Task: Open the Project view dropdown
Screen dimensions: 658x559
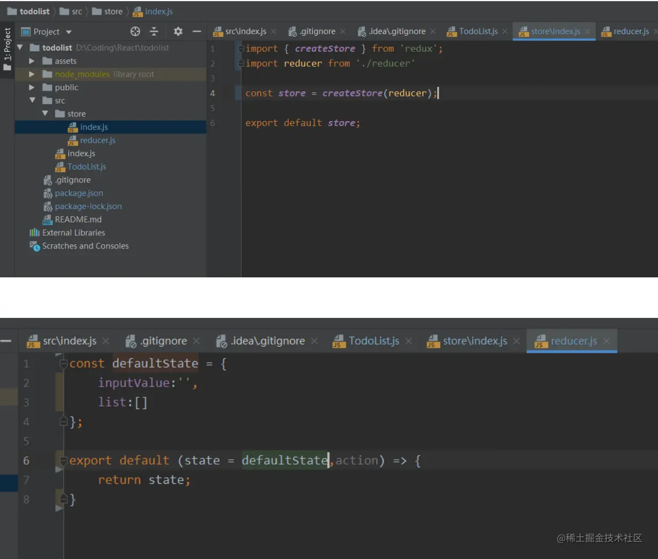Action: pos(69,32)
